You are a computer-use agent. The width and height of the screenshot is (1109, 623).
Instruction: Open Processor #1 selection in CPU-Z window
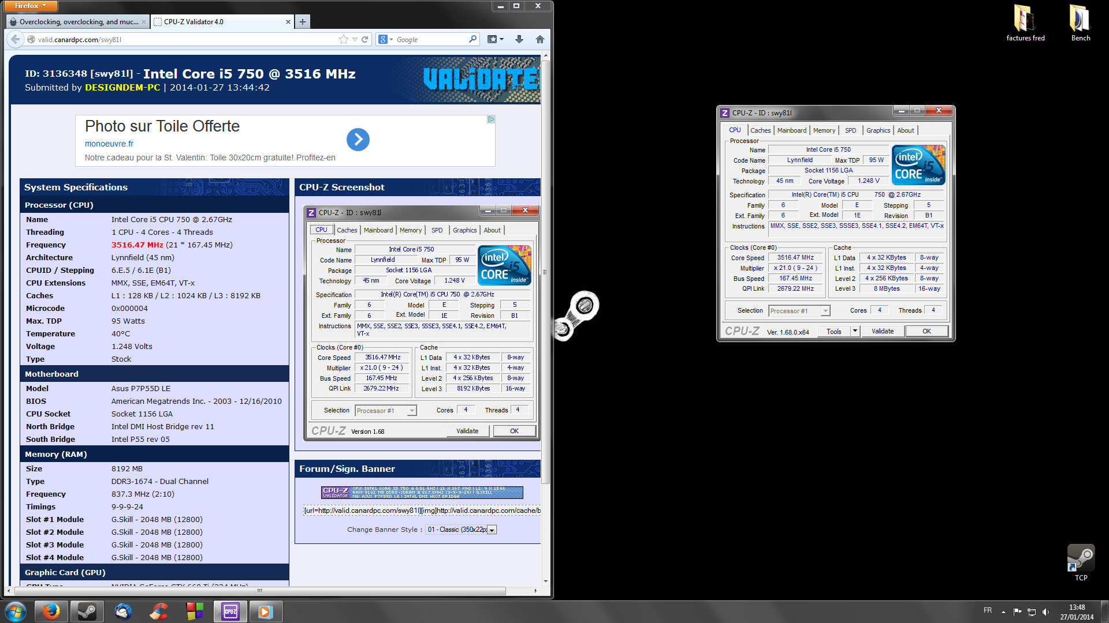(x=799, y=311)
